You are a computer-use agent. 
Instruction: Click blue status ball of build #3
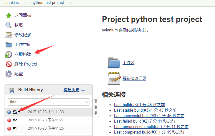coord(9,112)
